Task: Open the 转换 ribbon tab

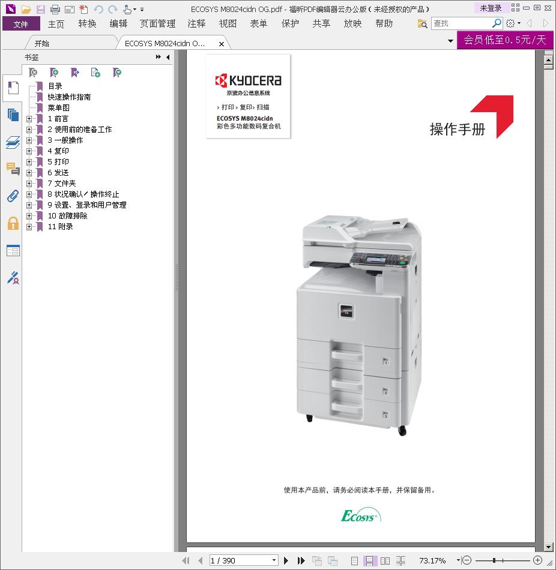Action: coord(87,24)
